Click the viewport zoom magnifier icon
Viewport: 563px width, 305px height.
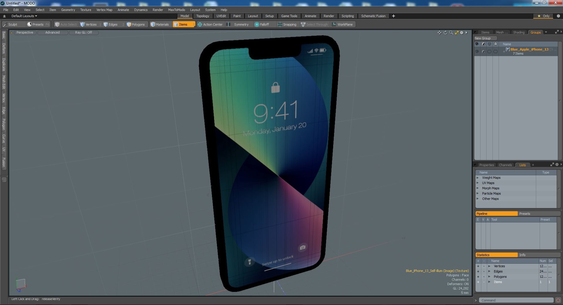coord(451,32)
